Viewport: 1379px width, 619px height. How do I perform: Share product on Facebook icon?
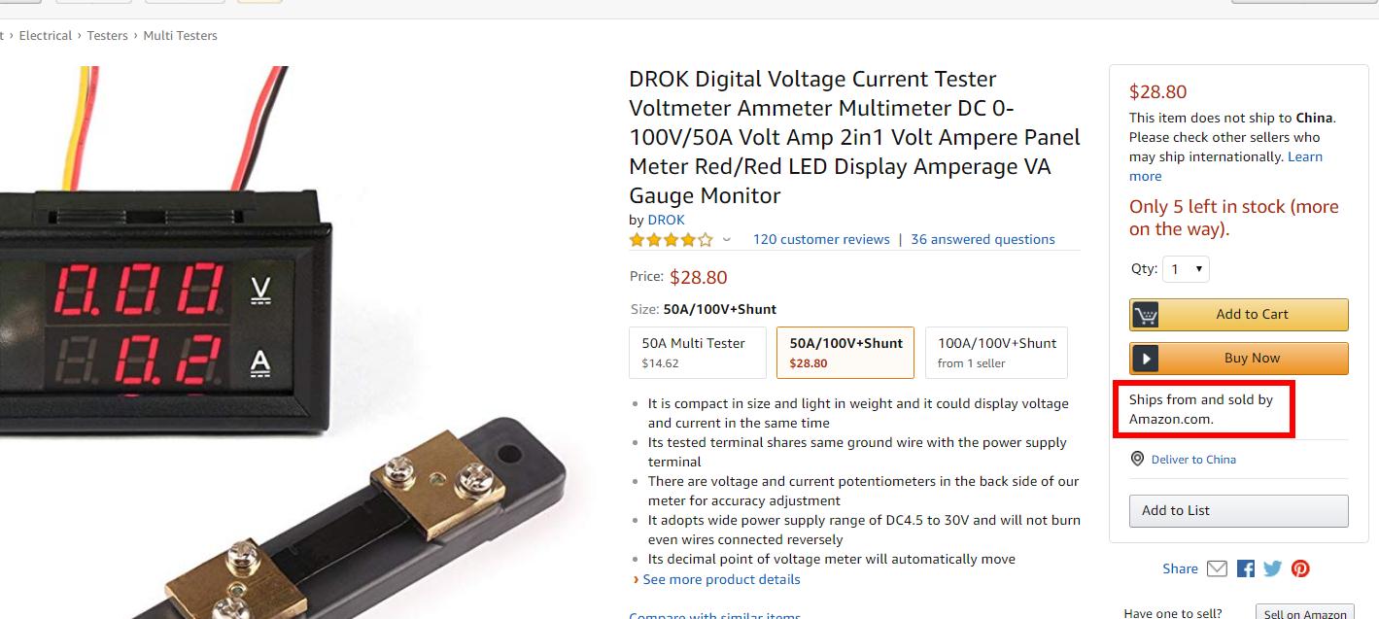tap(1245, 568)
